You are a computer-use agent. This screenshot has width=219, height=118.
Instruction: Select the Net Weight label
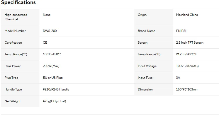(x=13, y=101)
